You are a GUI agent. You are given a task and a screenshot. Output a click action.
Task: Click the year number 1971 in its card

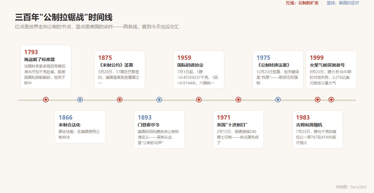(x=224, y=117)
